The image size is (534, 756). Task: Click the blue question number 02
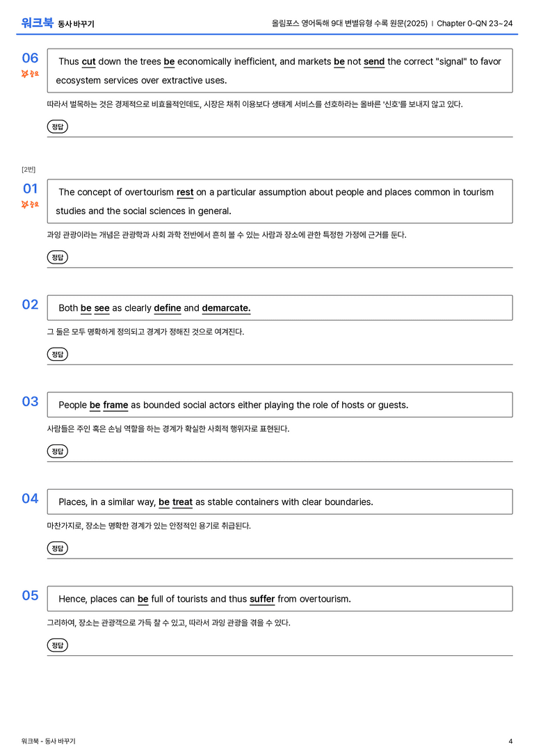[30, 305]
